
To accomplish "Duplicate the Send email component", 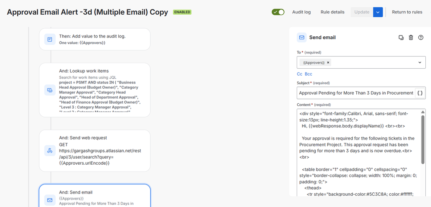I will (x=401, y=38).
